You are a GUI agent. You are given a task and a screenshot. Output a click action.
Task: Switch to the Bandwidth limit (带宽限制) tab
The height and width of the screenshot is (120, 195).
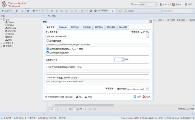coord(75,27)
